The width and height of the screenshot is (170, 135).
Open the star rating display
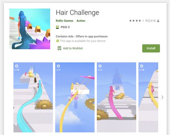tap(137, 21)
